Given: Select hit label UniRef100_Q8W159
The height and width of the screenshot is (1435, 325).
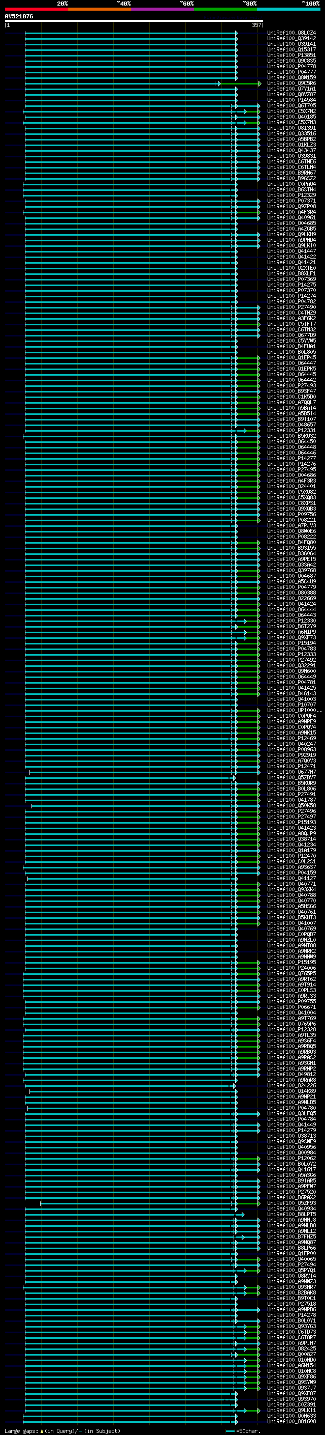Looking at the screenshot, I should coord(291,77).
